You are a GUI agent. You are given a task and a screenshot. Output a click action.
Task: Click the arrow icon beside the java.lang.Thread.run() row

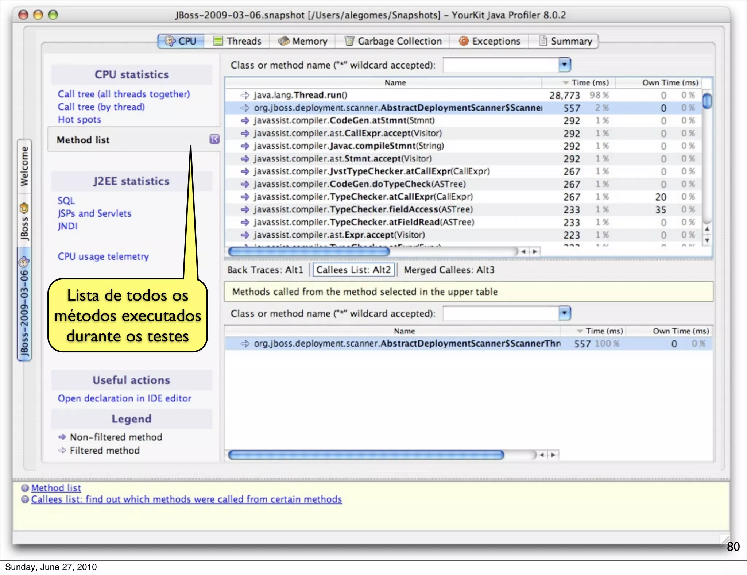pos(245,95)
